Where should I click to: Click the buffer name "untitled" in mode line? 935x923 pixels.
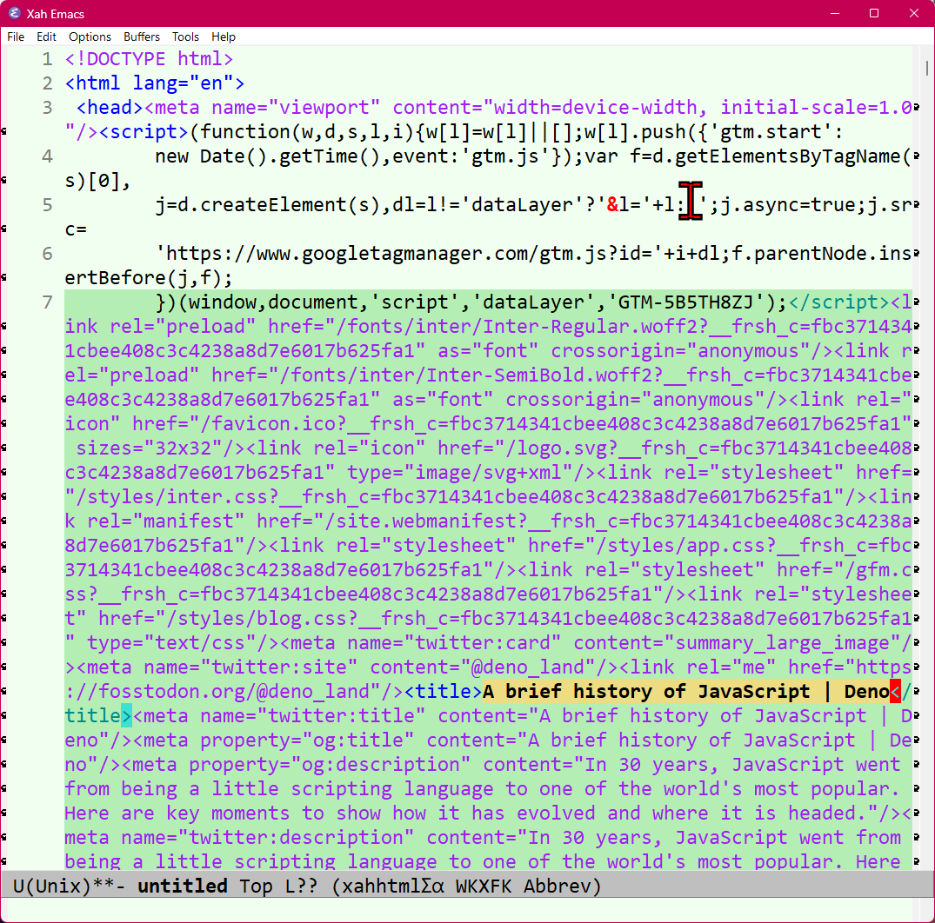183,886
